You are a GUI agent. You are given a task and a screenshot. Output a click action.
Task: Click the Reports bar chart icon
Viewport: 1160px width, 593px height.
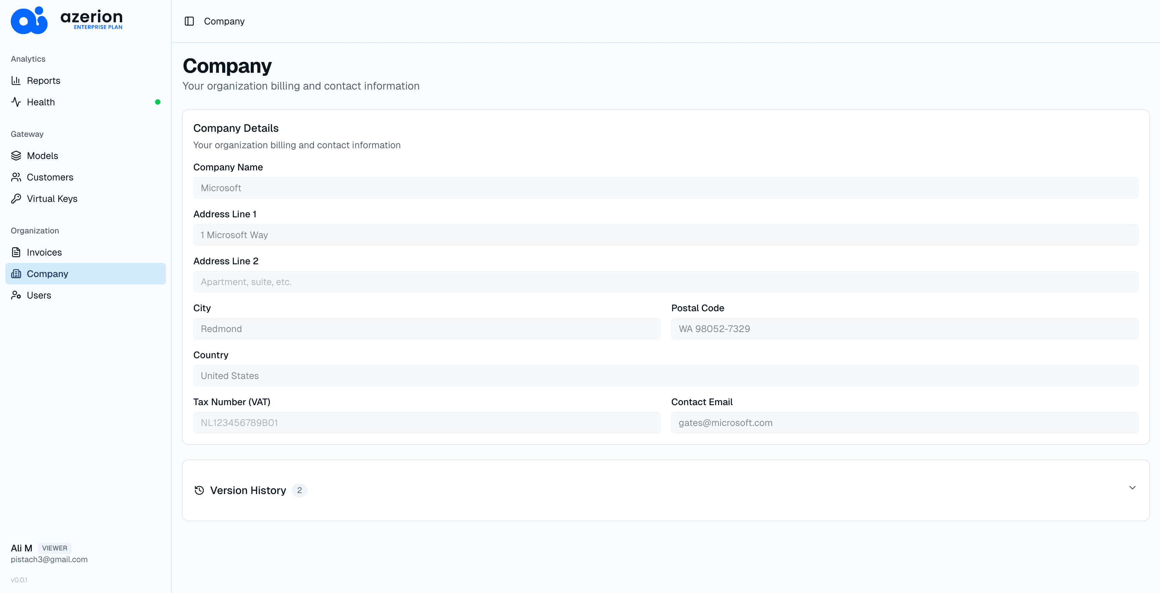16,80
